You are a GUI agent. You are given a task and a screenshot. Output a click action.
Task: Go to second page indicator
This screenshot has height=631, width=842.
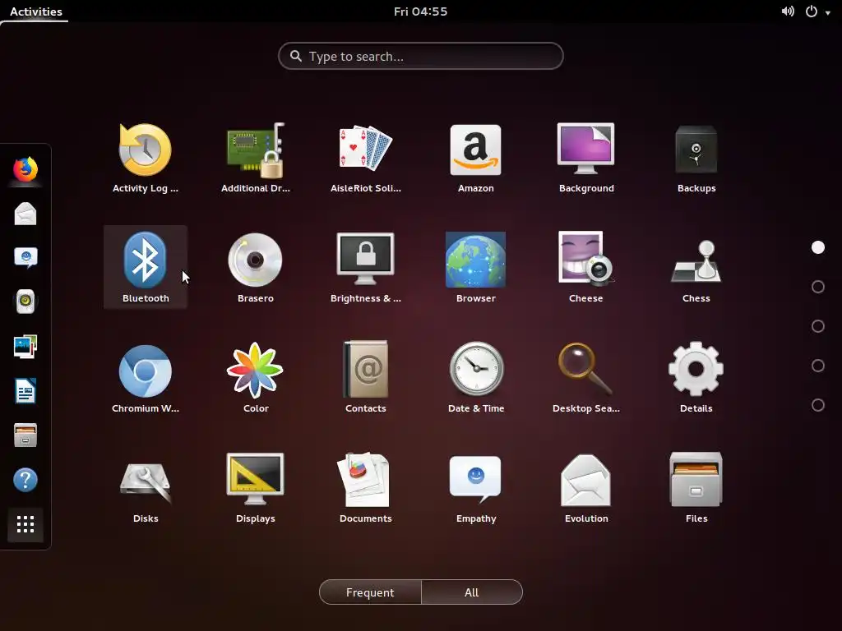(818, 287)
